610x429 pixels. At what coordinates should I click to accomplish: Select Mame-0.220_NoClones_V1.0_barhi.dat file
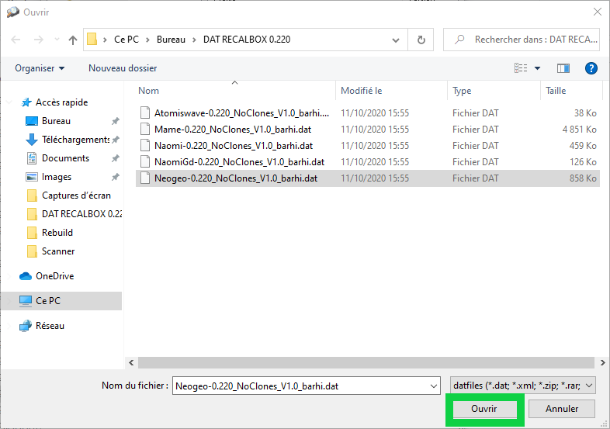233,130
